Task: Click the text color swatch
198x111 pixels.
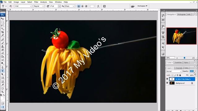Action: coord(92,6)
